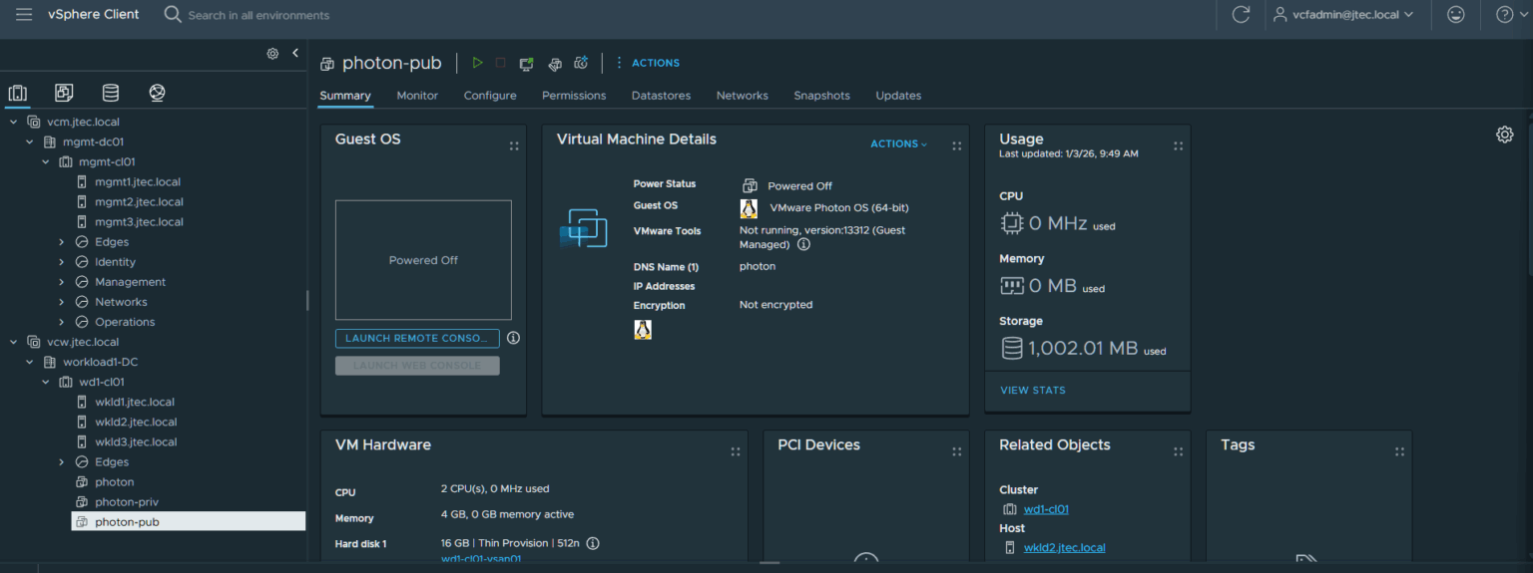Image resolution: width=1533 pixels, height=573 pixels.
Task: Open the Monitor tab
Action: 417,96
